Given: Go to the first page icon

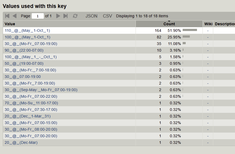Looking at the screenshot, I should point(7,16).
